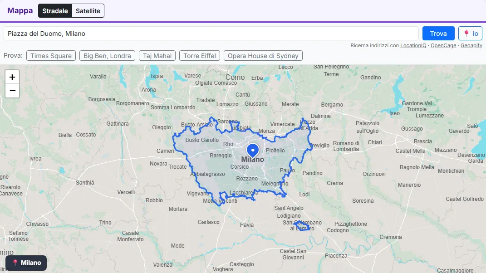Click the Santhià town label
486x273 pixels.
(85, 182)
